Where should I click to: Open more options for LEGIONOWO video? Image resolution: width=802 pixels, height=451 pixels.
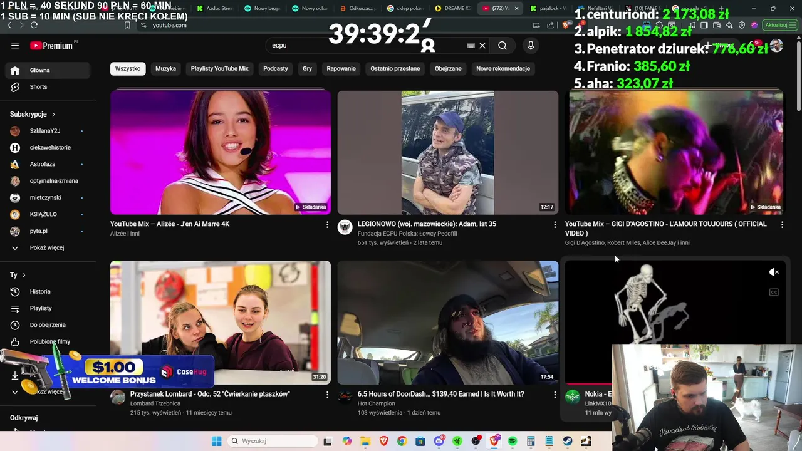coord(555,224)
